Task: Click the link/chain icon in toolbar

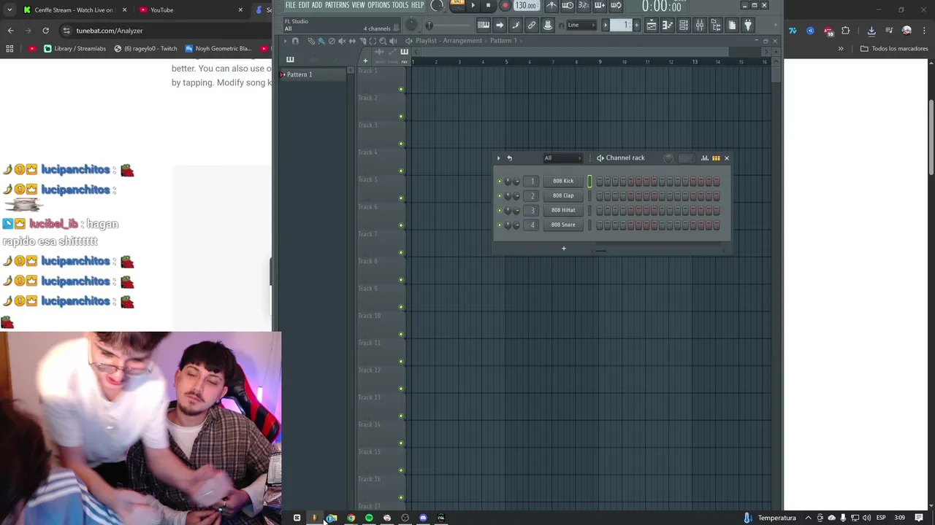Action: coord(532,26)
